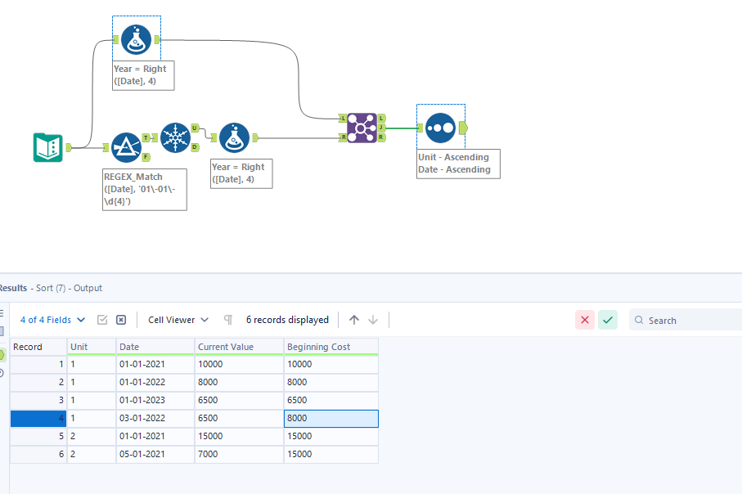Click the Current Value column header

point(239,346)
